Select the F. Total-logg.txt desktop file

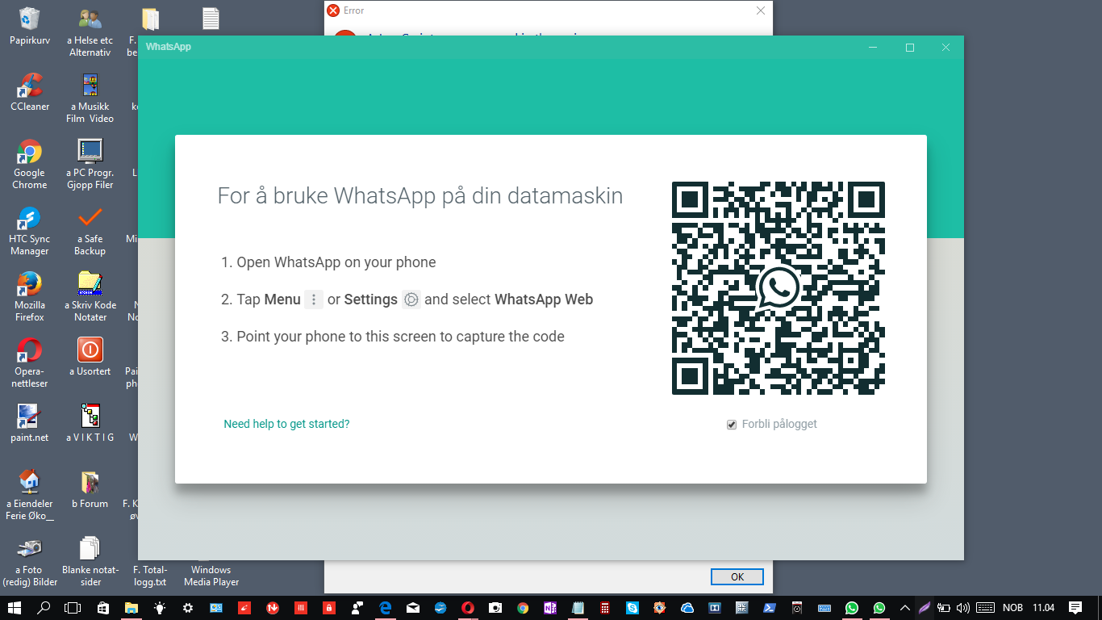[x=150, y=575]
